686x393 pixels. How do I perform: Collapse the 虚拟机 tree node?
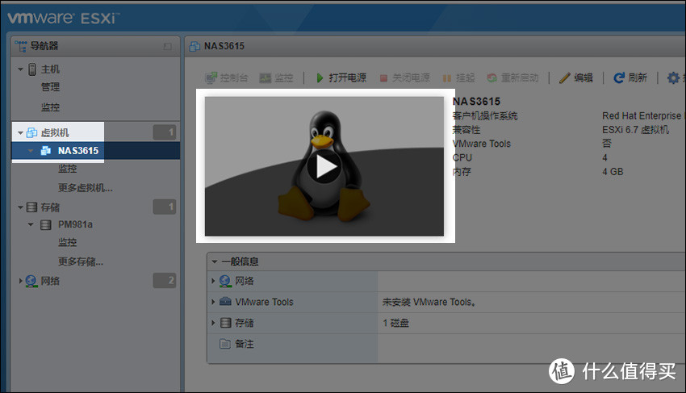(x=20, y=132)
